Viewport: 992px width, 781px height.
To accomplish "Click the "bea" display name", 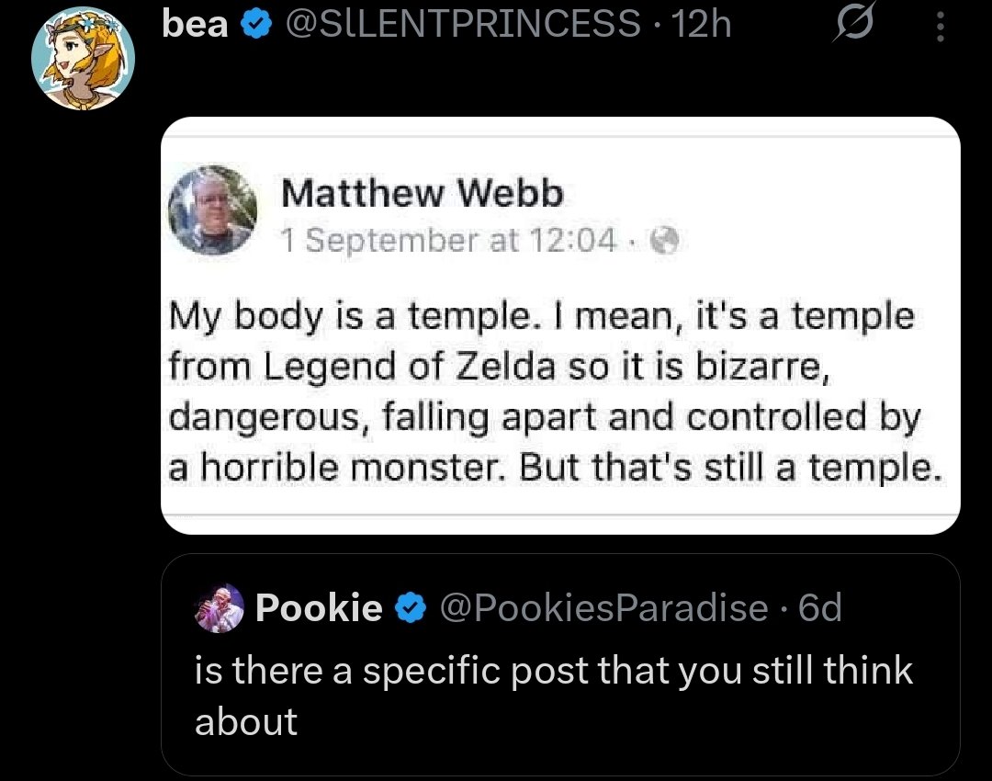I will (x=195, y=25).
